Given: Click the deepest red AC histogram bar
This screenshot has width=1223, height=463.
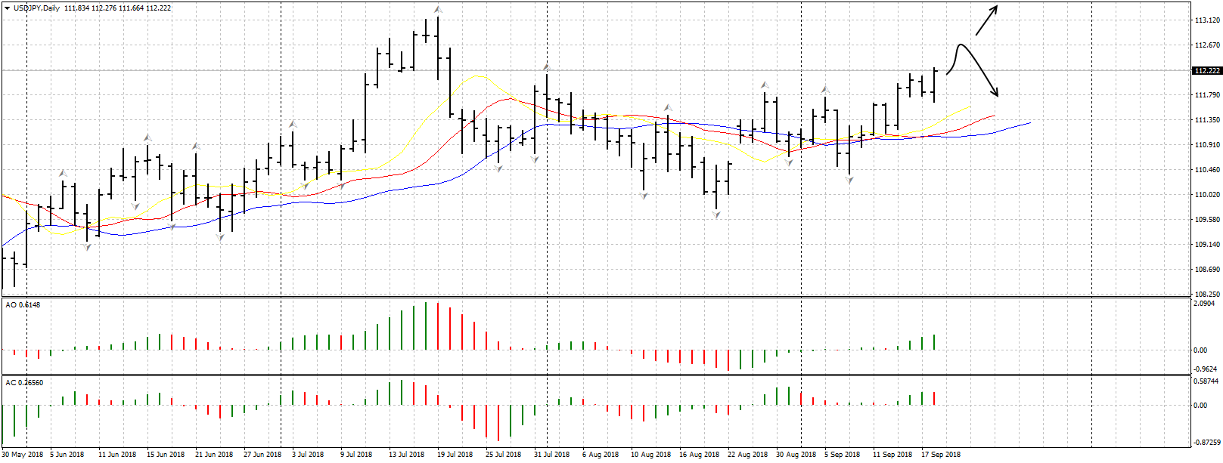Looking at the screenshot, I should pos(498,423).
